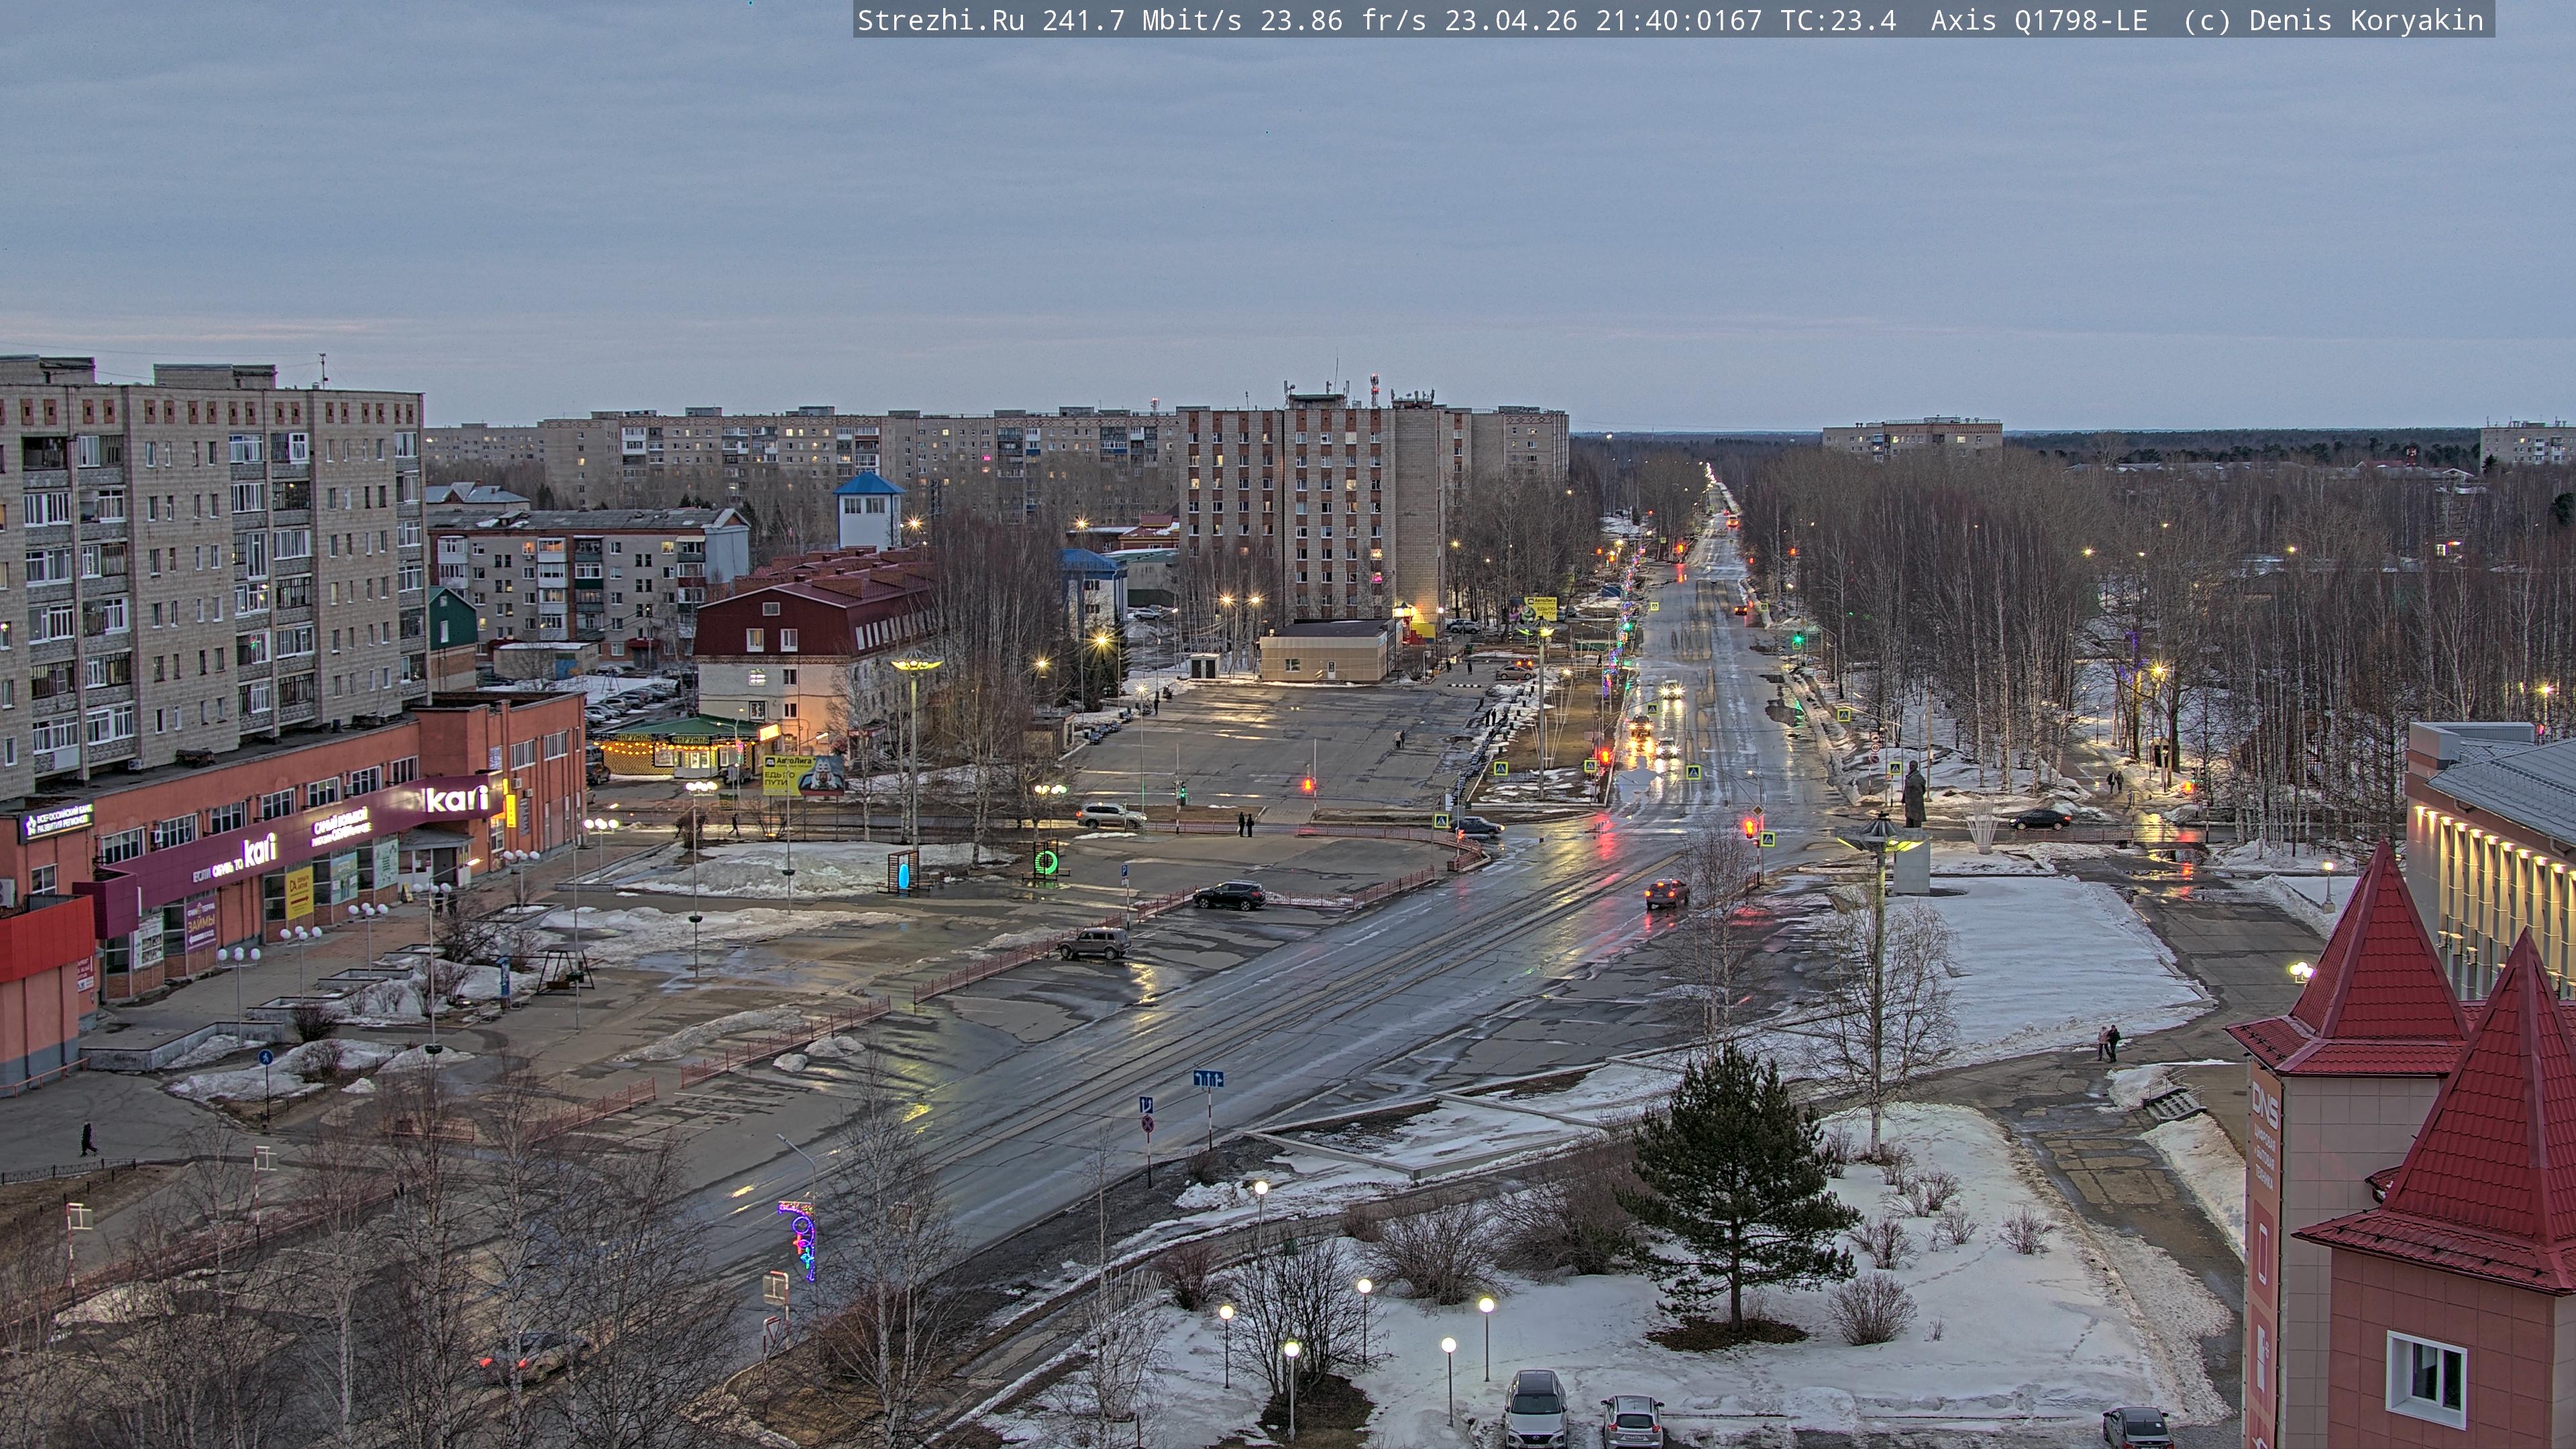Viewport: 2576px width, 1449px height.
Task: Click the blue glowing oval light panel
Action: tap(904, 875)
